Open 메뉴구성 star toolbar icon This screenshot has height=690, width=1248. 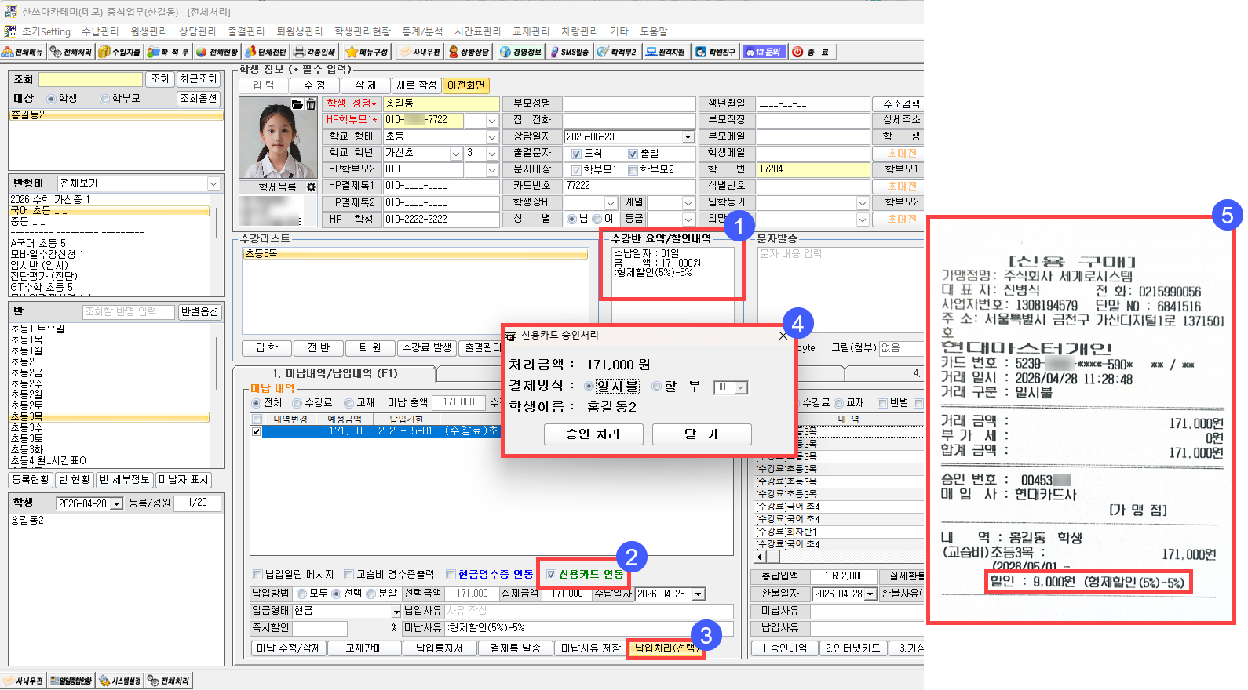367,52
